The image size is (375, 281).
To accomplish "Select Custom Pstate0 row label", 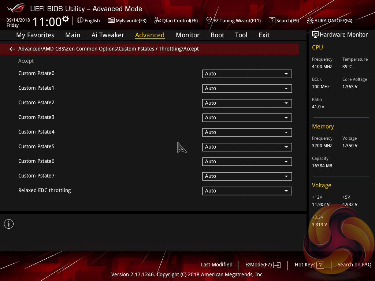I will [36, 73].
